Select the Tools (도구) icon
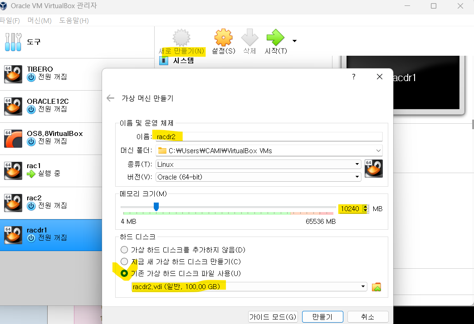Image resolution: width=474 pixels, height=324 pixels. coord(13,42)
